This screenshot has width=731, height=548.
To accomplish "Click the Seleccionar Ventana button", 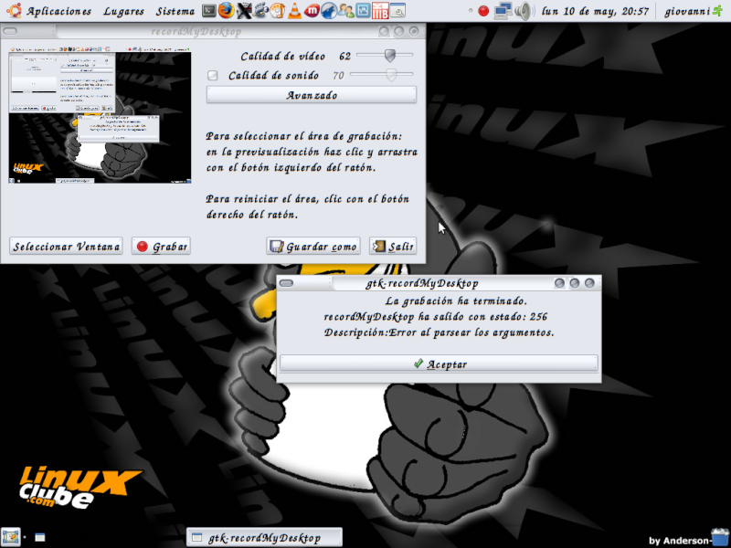I will point(66,246).
